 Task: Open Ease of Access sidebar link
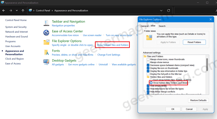coord(13,63)
